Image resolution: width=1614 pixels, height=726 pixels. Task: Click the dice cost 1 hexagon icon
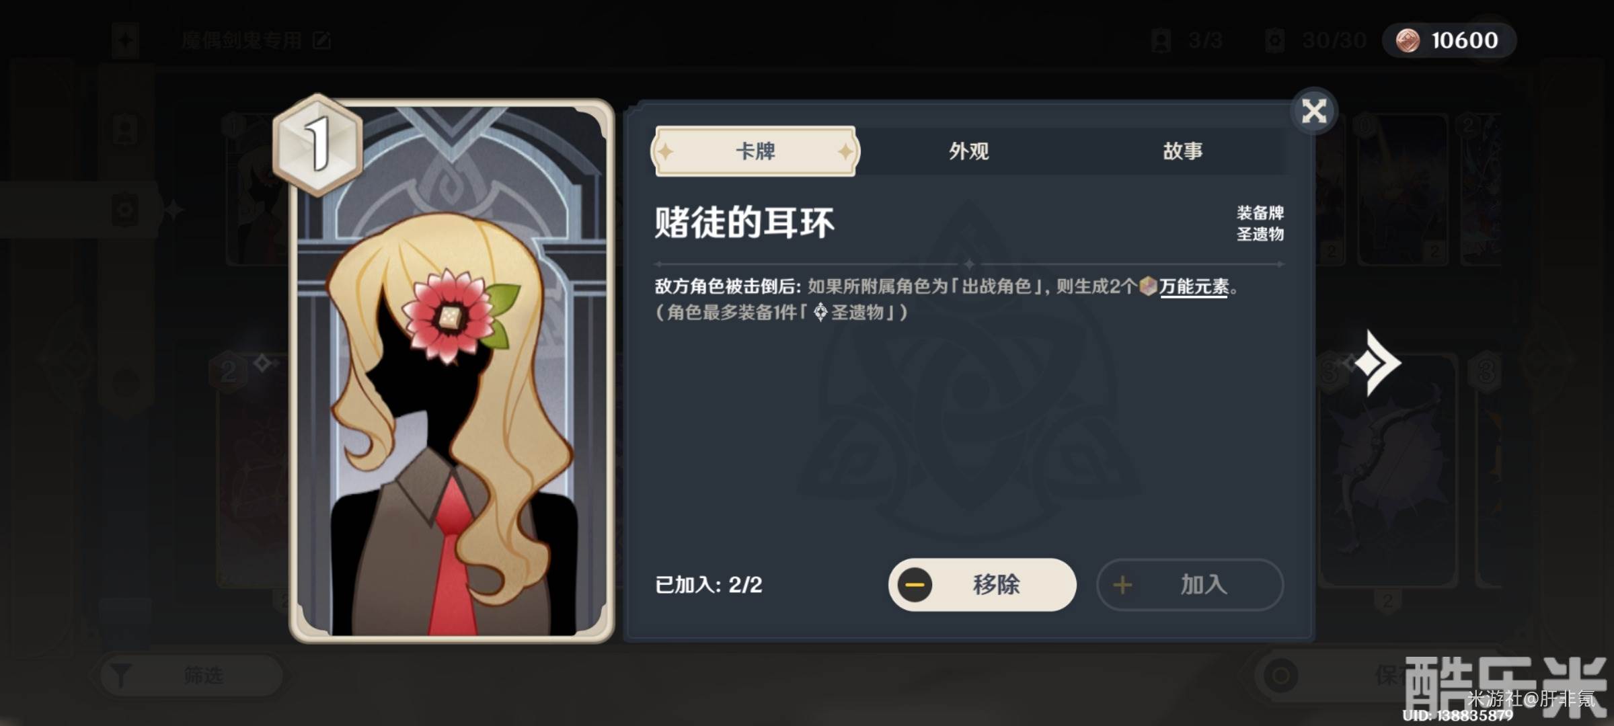tap(317, 145)
